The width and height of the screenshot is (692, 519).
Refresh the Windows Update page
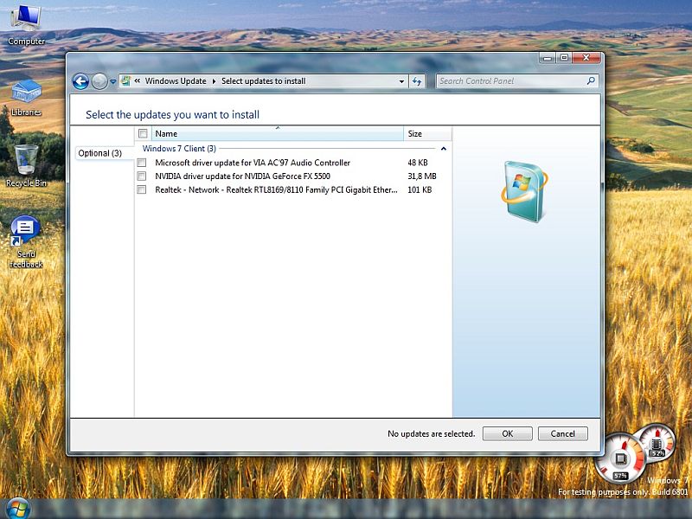coord(417,81)
